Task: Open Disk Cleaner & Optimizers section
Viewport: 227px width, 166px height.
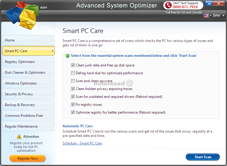Action: pyautogui.click(x=29, y=72)
